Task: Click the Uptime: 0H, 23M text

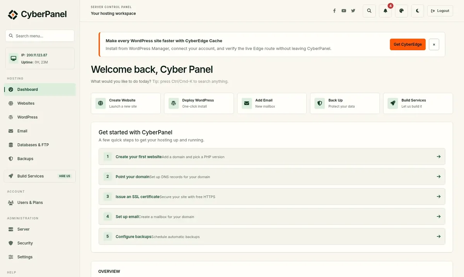Action: tap(35, 62)
